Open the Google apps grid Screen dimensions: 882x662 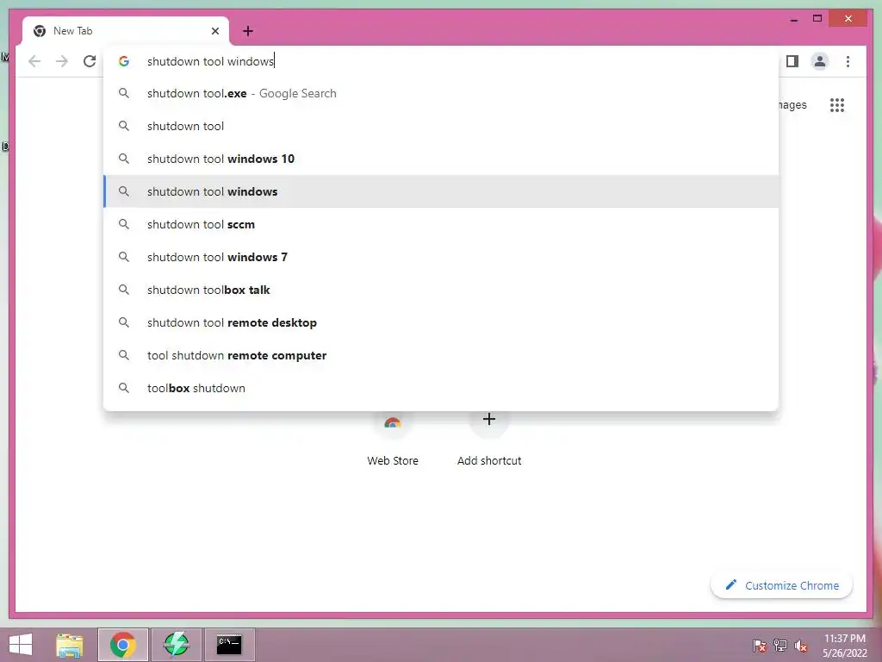(x=837, y=104)
